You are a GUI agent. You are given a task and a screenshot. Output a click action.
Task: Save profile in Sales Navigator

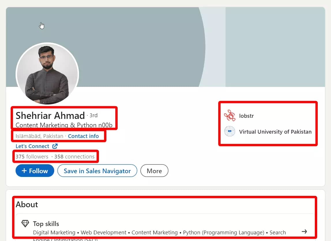[x=97, y=171]
